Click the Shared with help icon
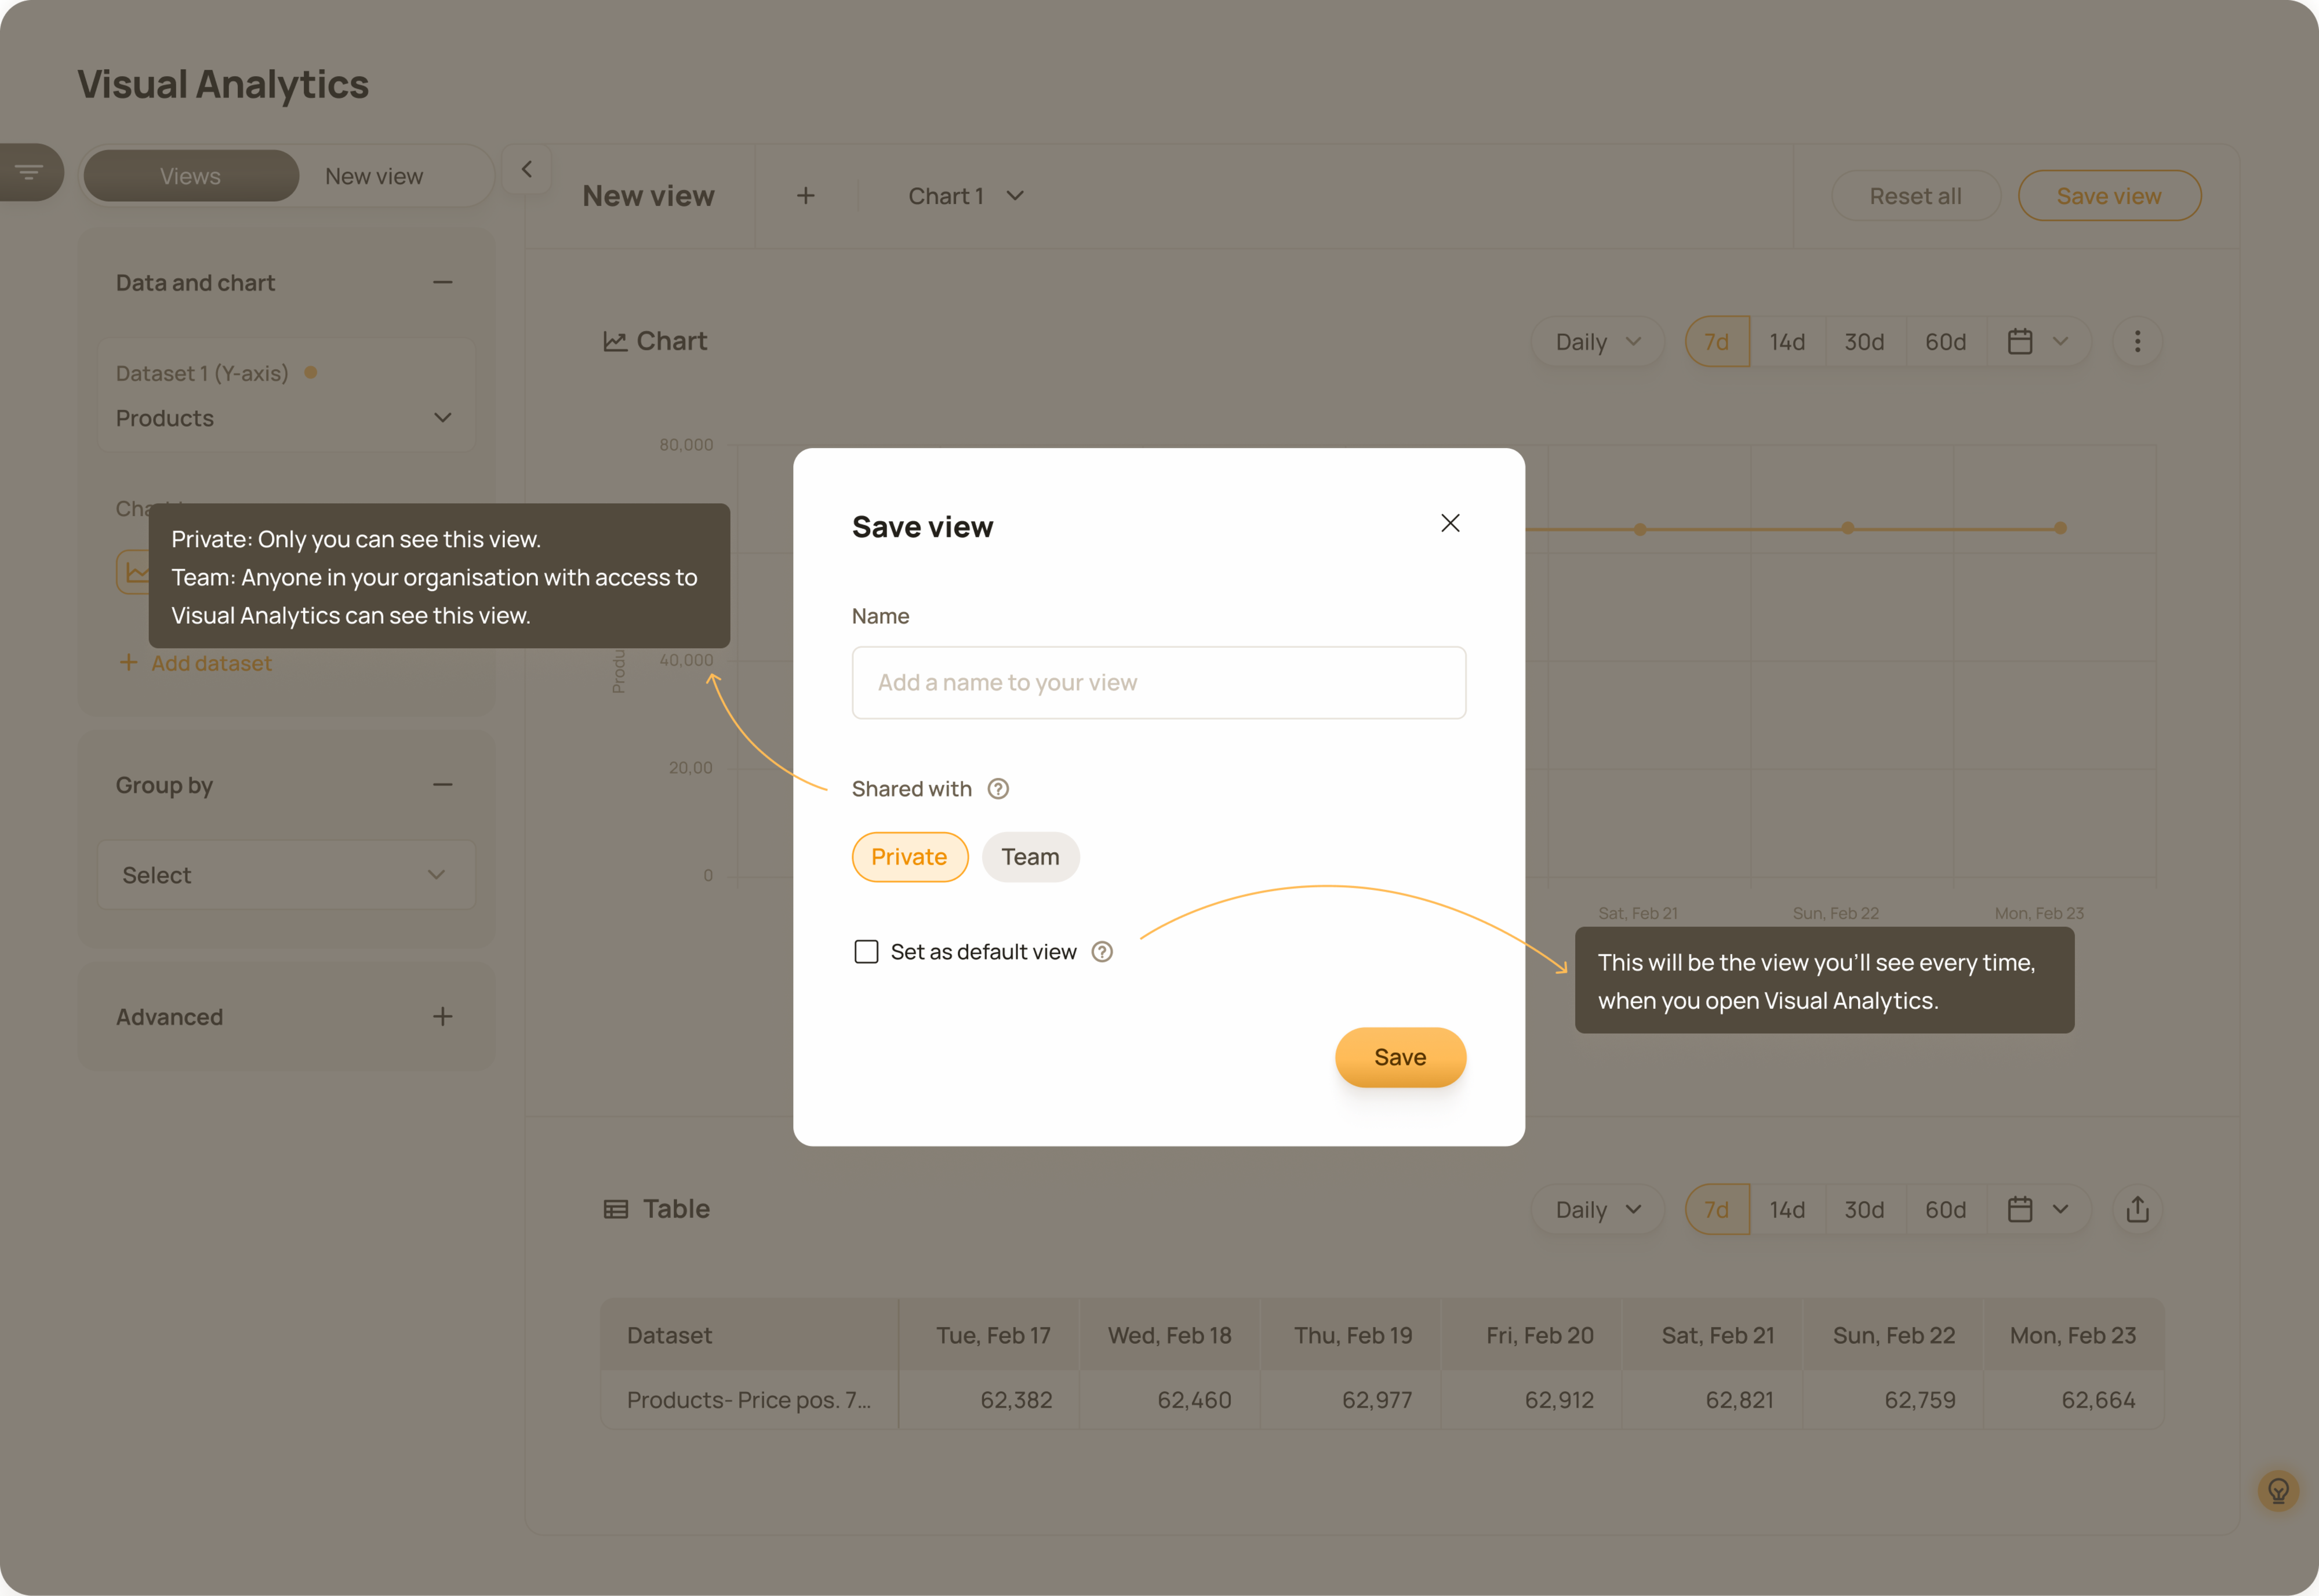 tap(998, 789)
